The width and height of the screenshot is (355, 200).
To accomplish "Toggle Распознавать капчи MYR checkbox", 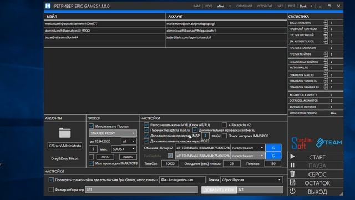I will tap(146, 124).
